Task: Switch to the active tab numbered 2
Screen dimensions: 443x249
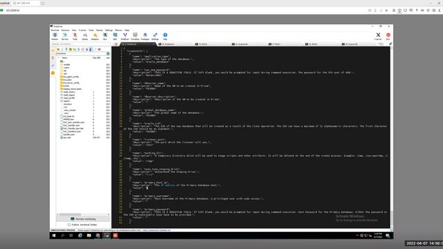Action: coord(138,44)
